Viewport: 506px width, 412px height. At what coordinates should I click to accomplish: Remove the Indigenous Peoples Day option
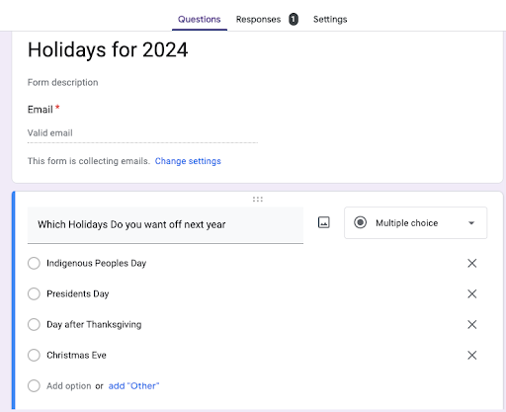point(472,263)
